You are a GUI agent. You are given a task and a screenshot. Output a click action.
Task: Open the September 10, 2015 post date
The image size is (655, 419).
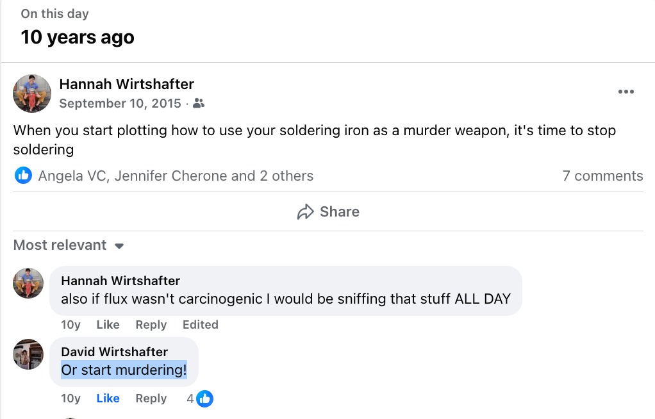[x=120, y=104]
